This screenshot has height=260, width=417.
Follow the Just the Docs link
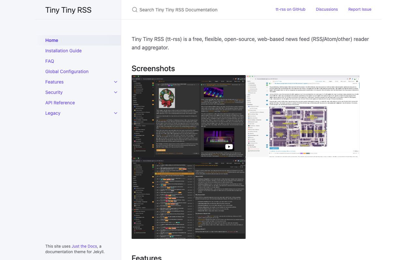[x=84, y=246]
